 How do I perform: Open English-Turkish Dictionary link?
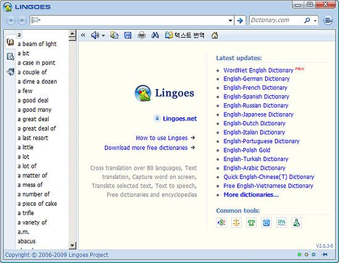(256, 159)
